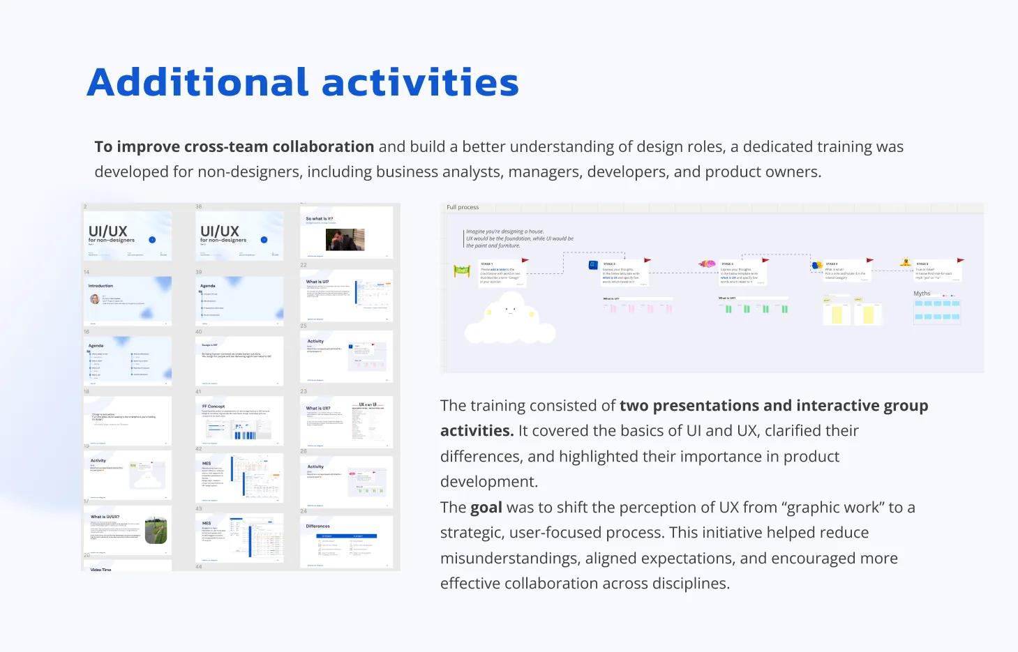This screenshot has height=652, width=1018.
Task: Open the 'What is UI?' slide thumbnail
Action: pyautogui.click(x=347, y=296)
